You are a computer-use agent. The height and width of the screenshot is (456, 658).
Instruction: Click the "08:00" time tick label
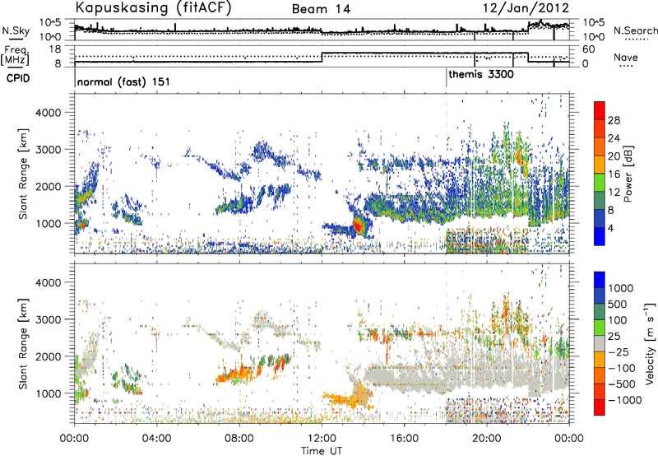point(239,439)
